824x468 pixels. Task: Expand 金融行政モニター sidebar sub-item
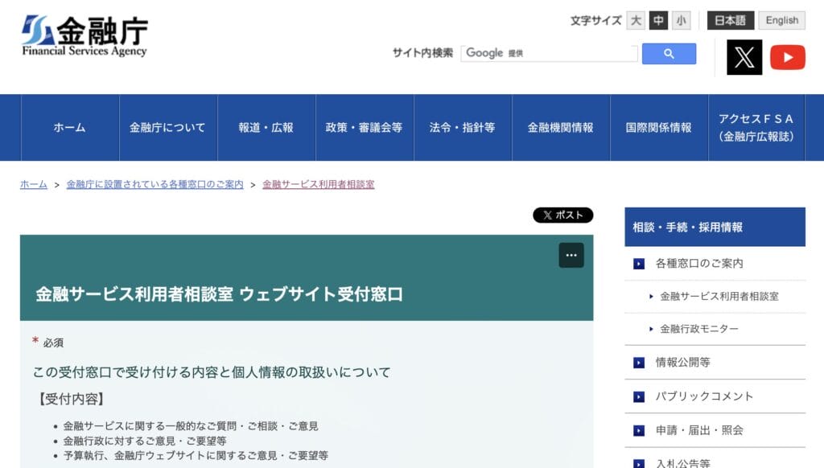coord(698,329)
